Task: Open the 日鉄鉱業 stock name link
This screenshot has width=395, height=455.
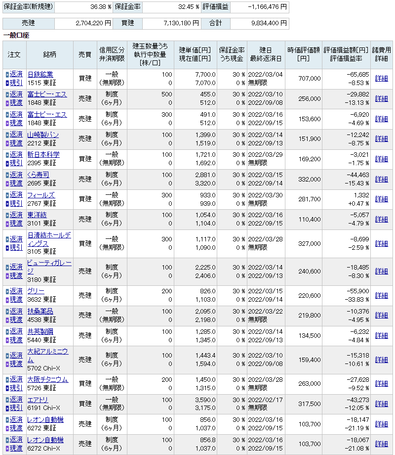Action: [x=40, y=74]
